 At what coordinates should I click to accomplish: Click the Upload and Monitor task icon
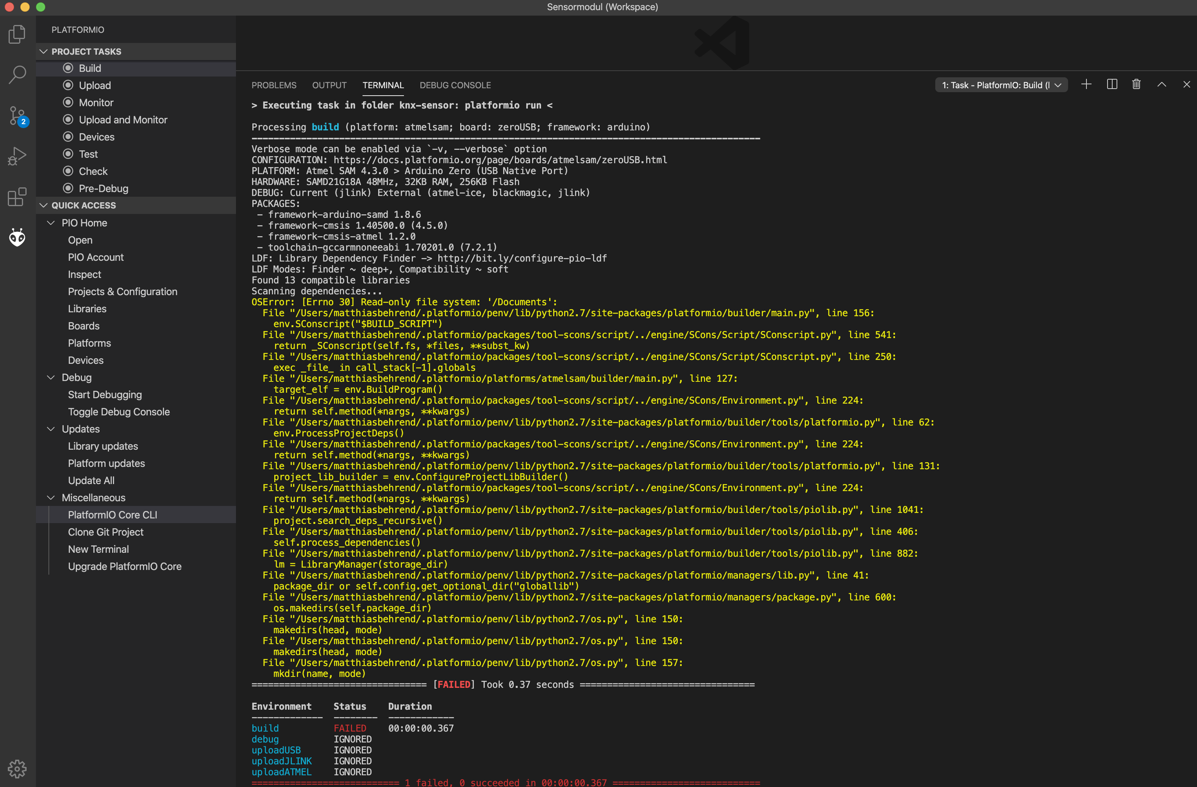click(68, 119)
